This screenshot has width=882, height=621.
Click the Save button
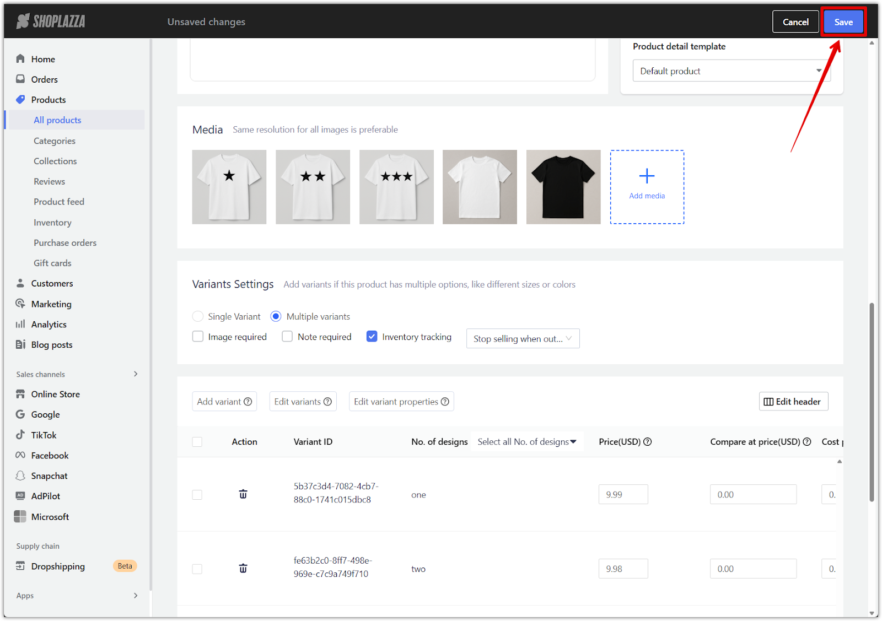click(843, 22)
